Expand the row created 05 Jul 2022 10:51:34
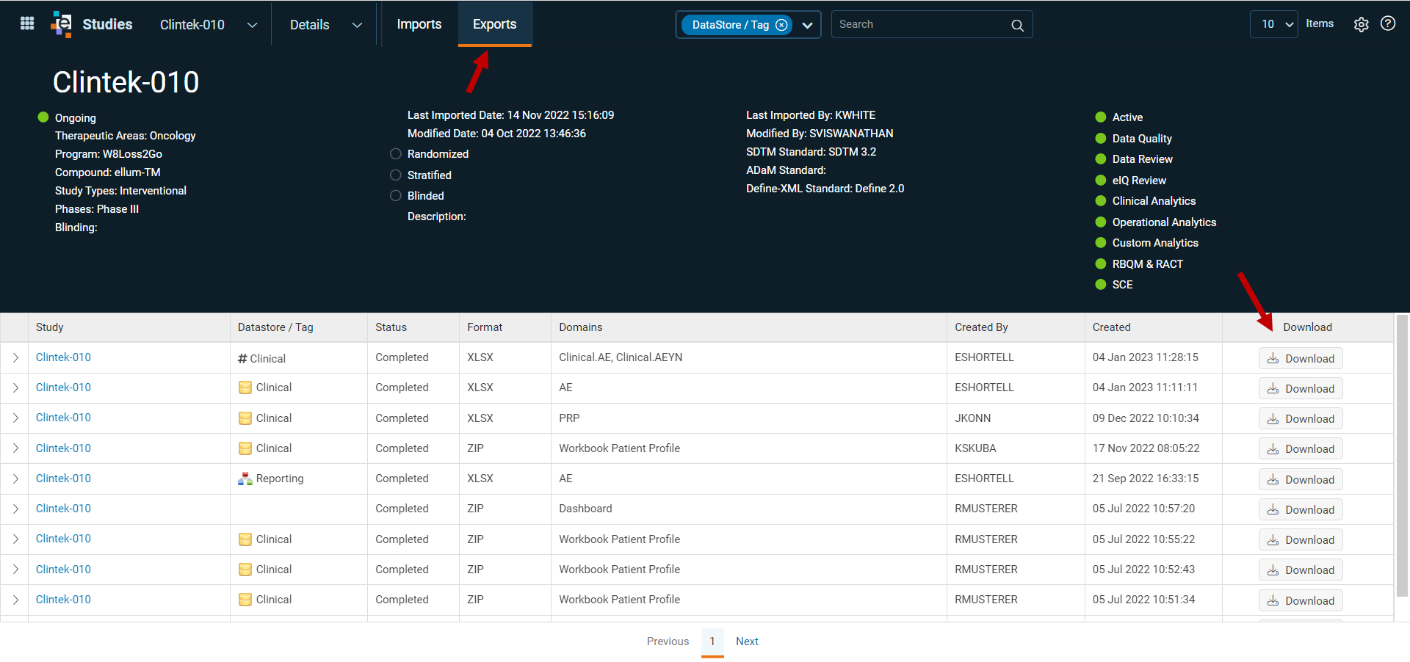This screenshot has width=1410, height=662. pos(15,600)
